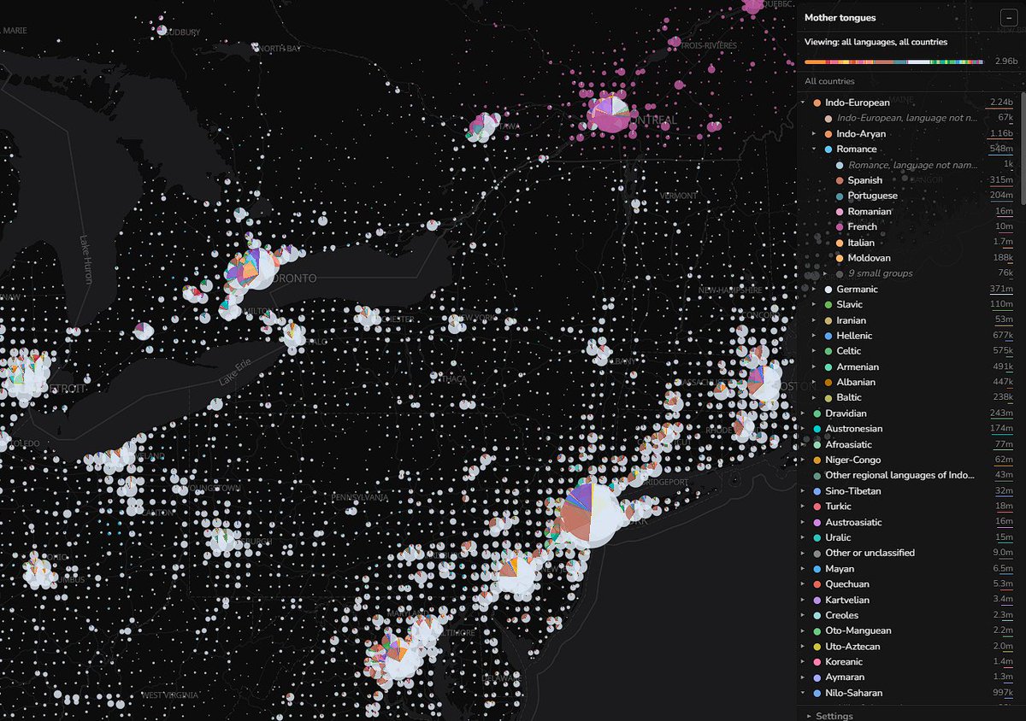Click the Sudbury map marker
The width and height of the screenshot is (1026, 721).
tap(162, 30)
